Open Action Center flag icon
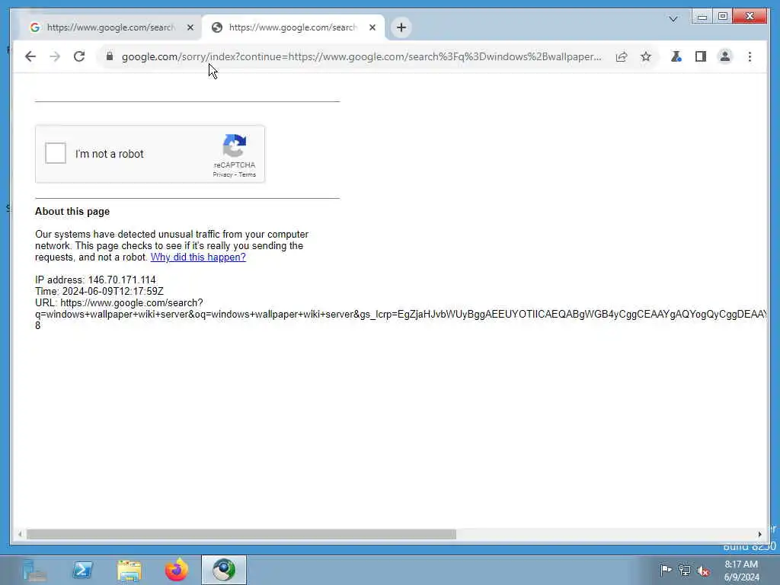 (666, 570)
